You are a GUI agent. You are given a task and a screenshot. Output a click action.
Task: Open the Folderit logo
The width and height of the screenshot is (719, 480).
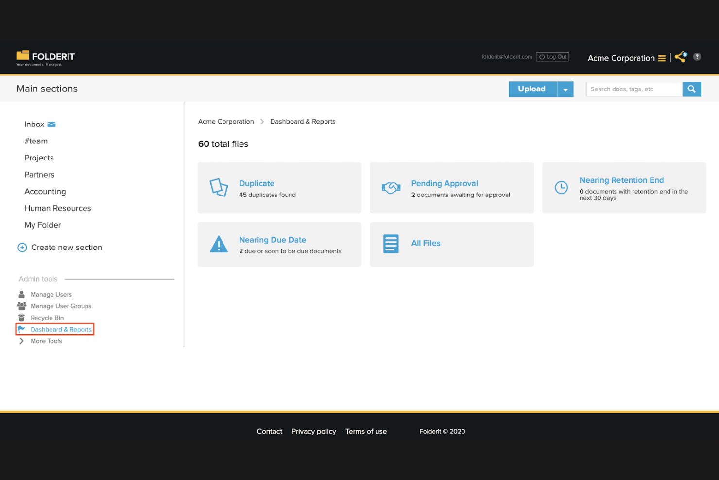[x=45, y=57]
